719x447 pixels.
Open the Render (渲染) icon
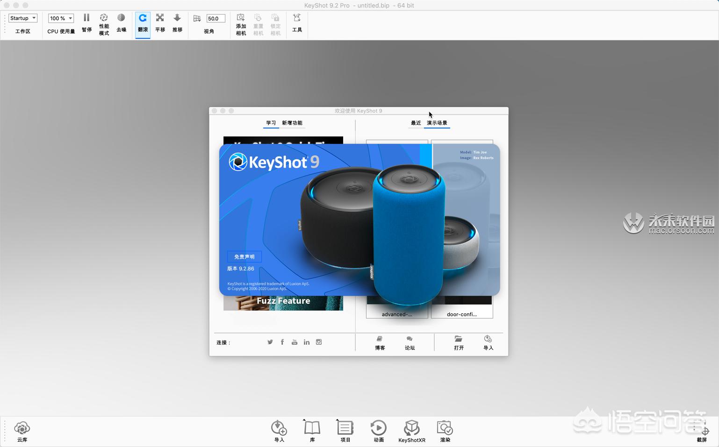(445, 428)
